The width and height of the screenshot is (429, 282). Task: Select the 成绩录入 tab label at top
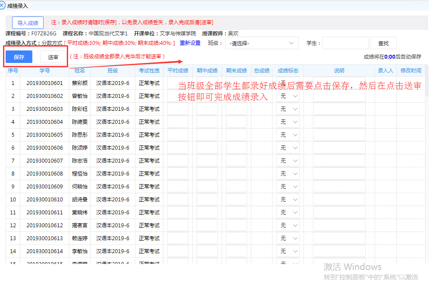[x=19, y=5]
